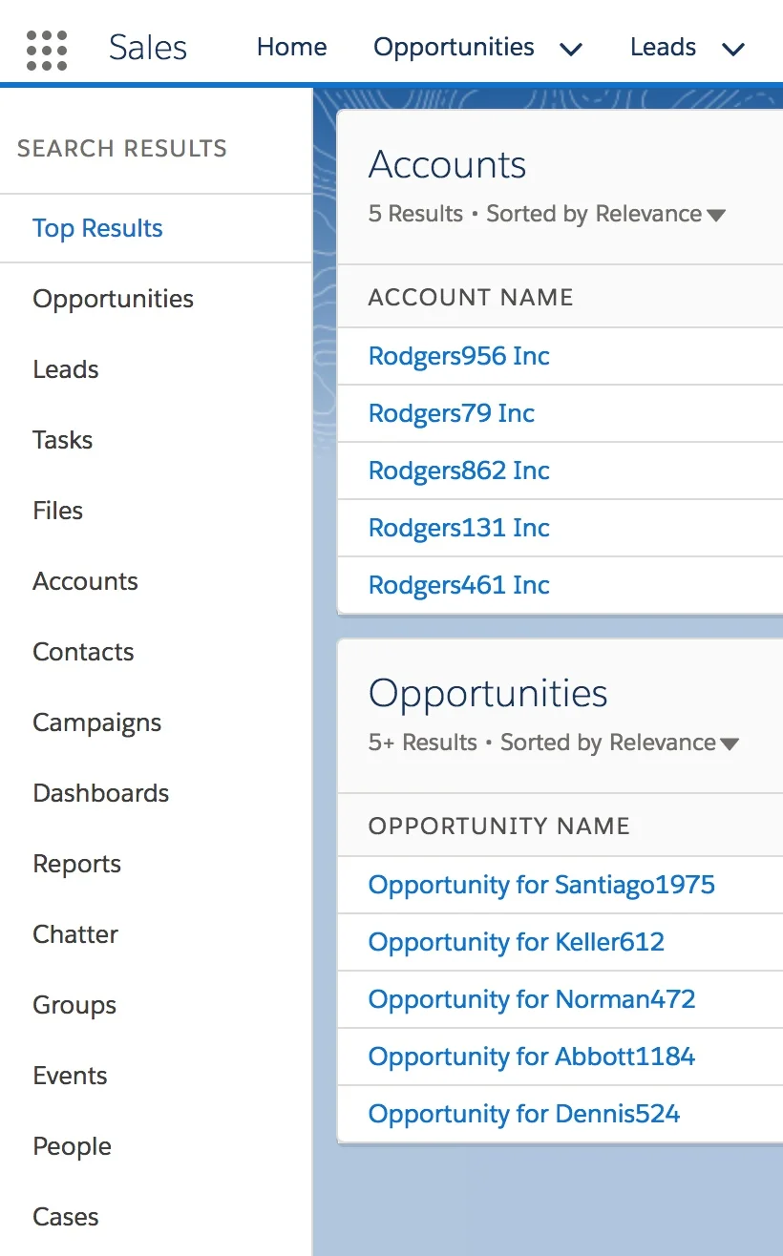Click the Opportunities section heading in results
783x1256 pixels.
pos(488,694)
